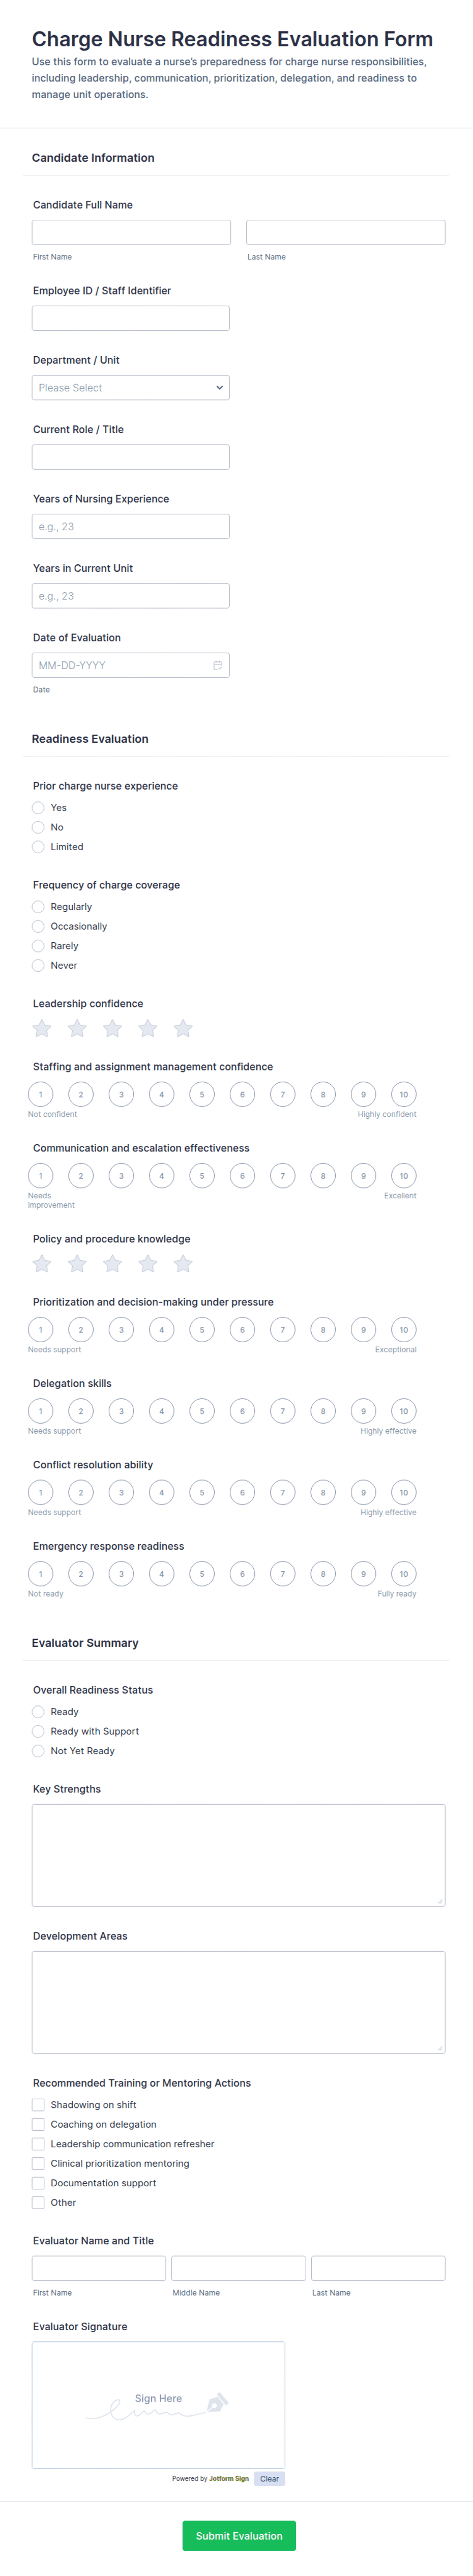The width and height of the screenshot is (473, 2576).
Task: Click the calendar icon in Date of Evaluation
Action: pyautogui.click(x=217, y=665)
